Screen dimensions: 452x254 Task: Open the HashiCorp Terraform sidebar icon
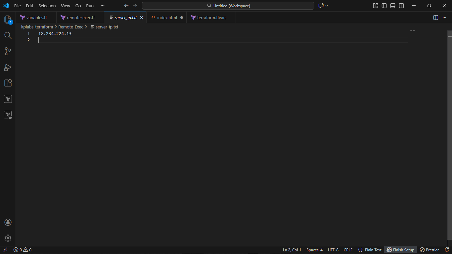[8, 99]
